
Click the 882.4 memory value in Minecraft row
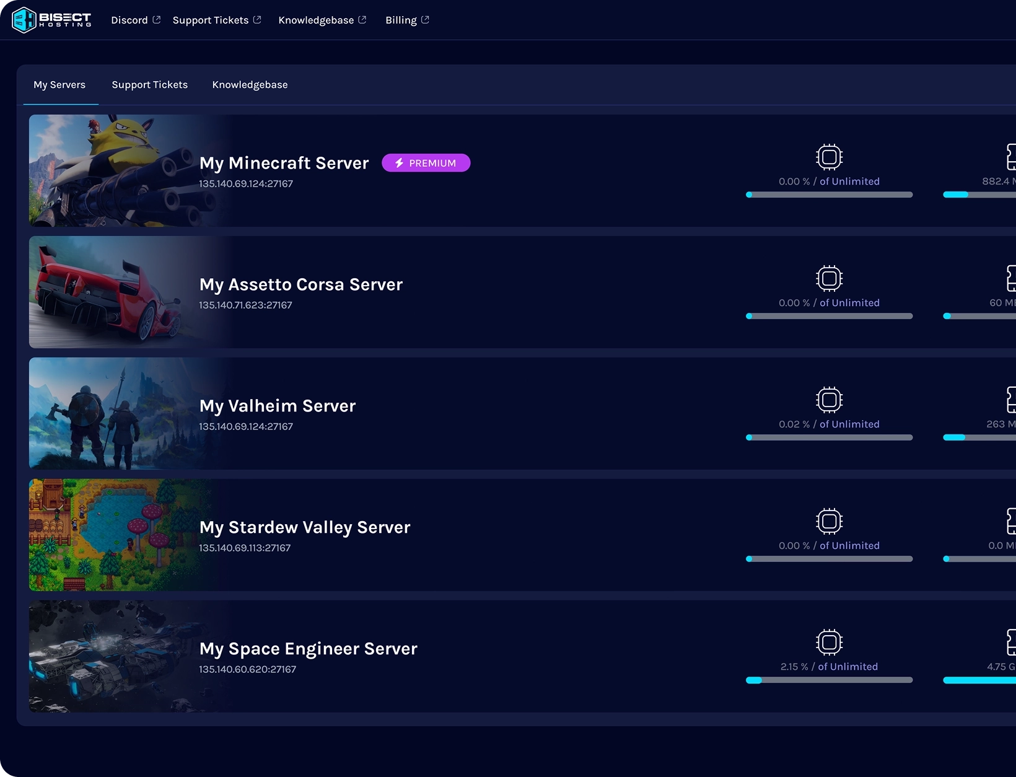click(x=999, y=182)
